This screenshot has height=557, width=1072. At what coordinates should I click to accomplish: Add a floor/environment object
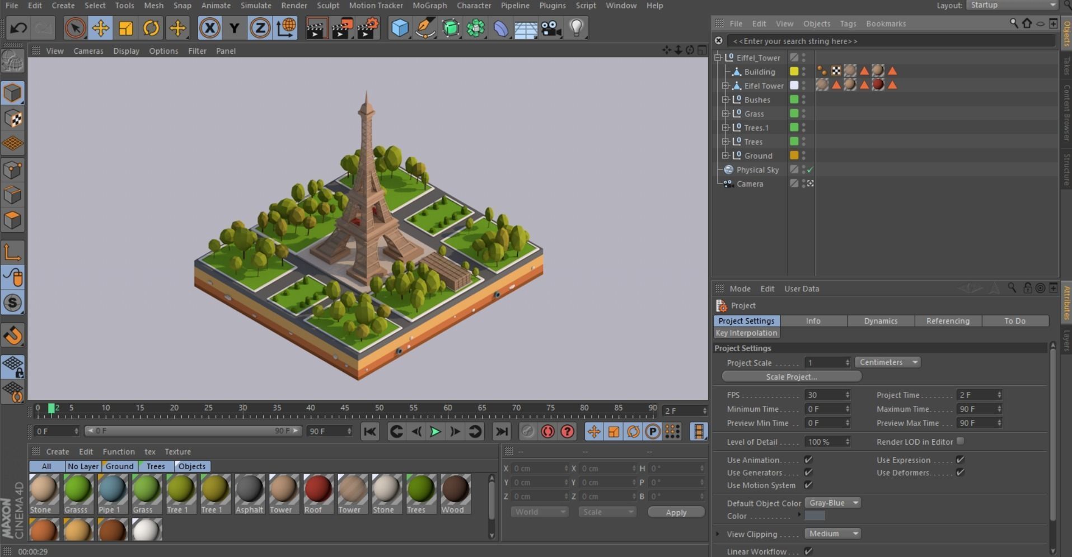point(526,27)
